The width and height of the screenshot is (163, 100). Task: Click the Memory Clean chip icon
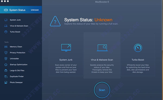pyautogui.click(x=6, y=47)
